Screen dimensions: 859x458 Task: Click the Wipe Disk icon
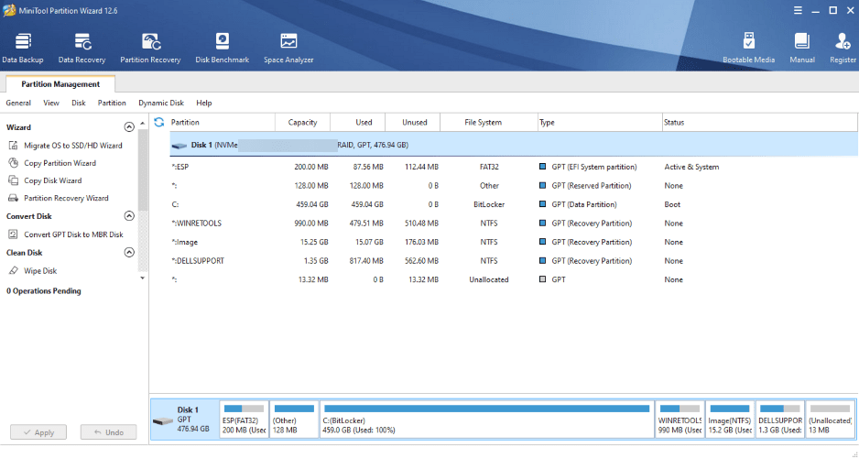click(13, 270)
